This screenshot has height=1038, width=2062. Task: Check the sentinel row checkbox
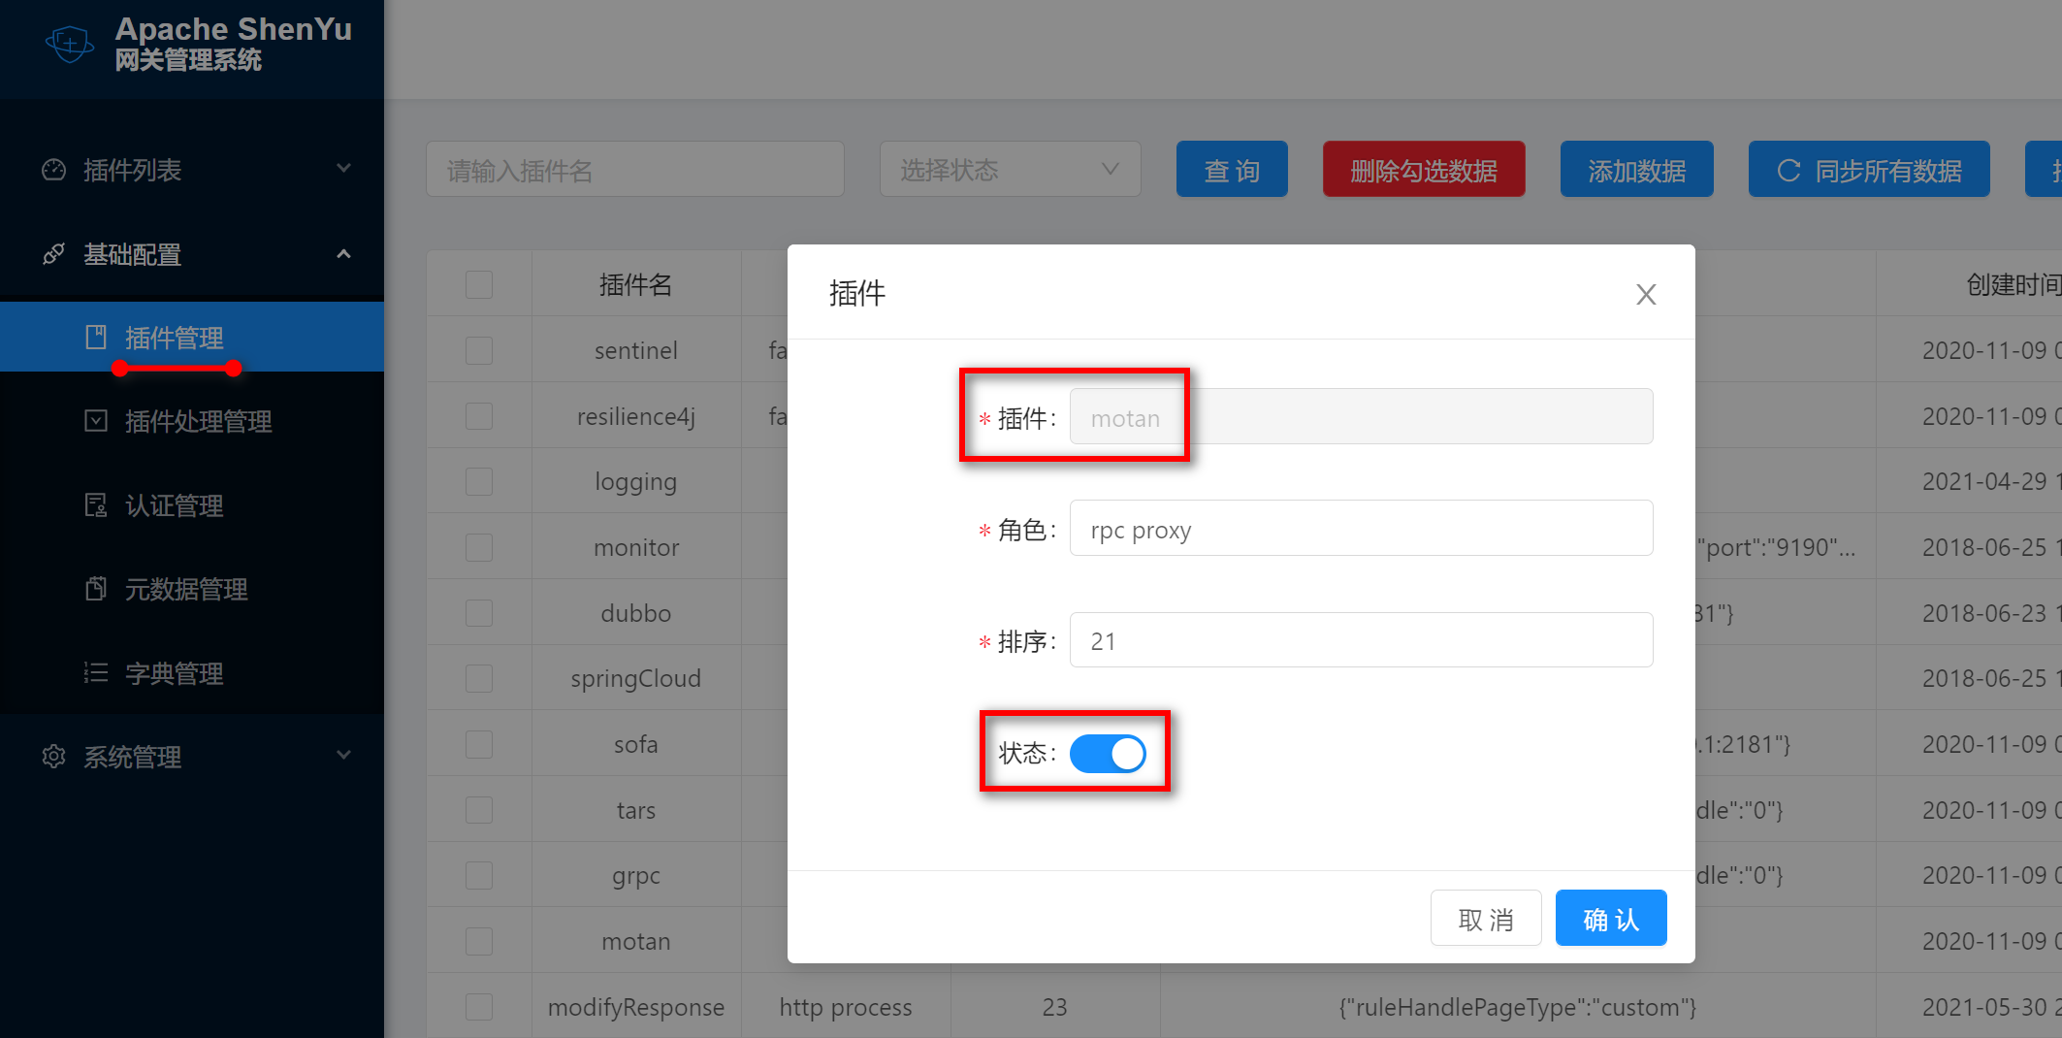pyautogui.click(x=479, y=350)
